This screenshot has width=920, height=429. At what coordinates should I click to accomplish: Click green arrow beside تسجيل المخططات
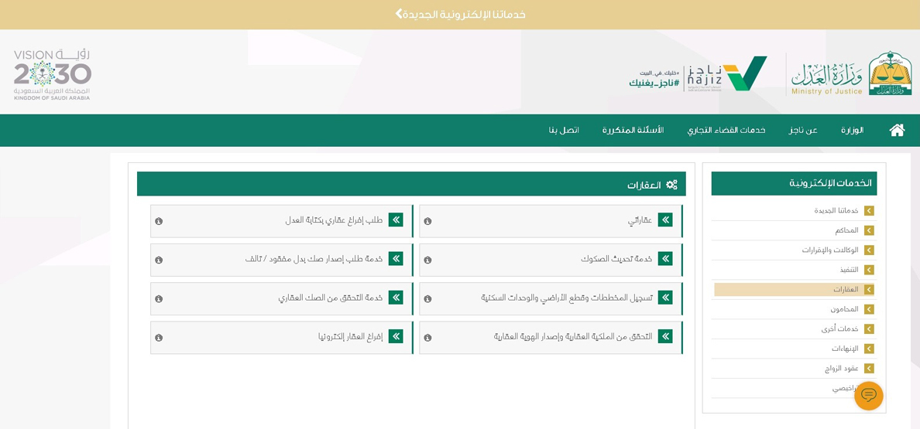coord(665,298)
